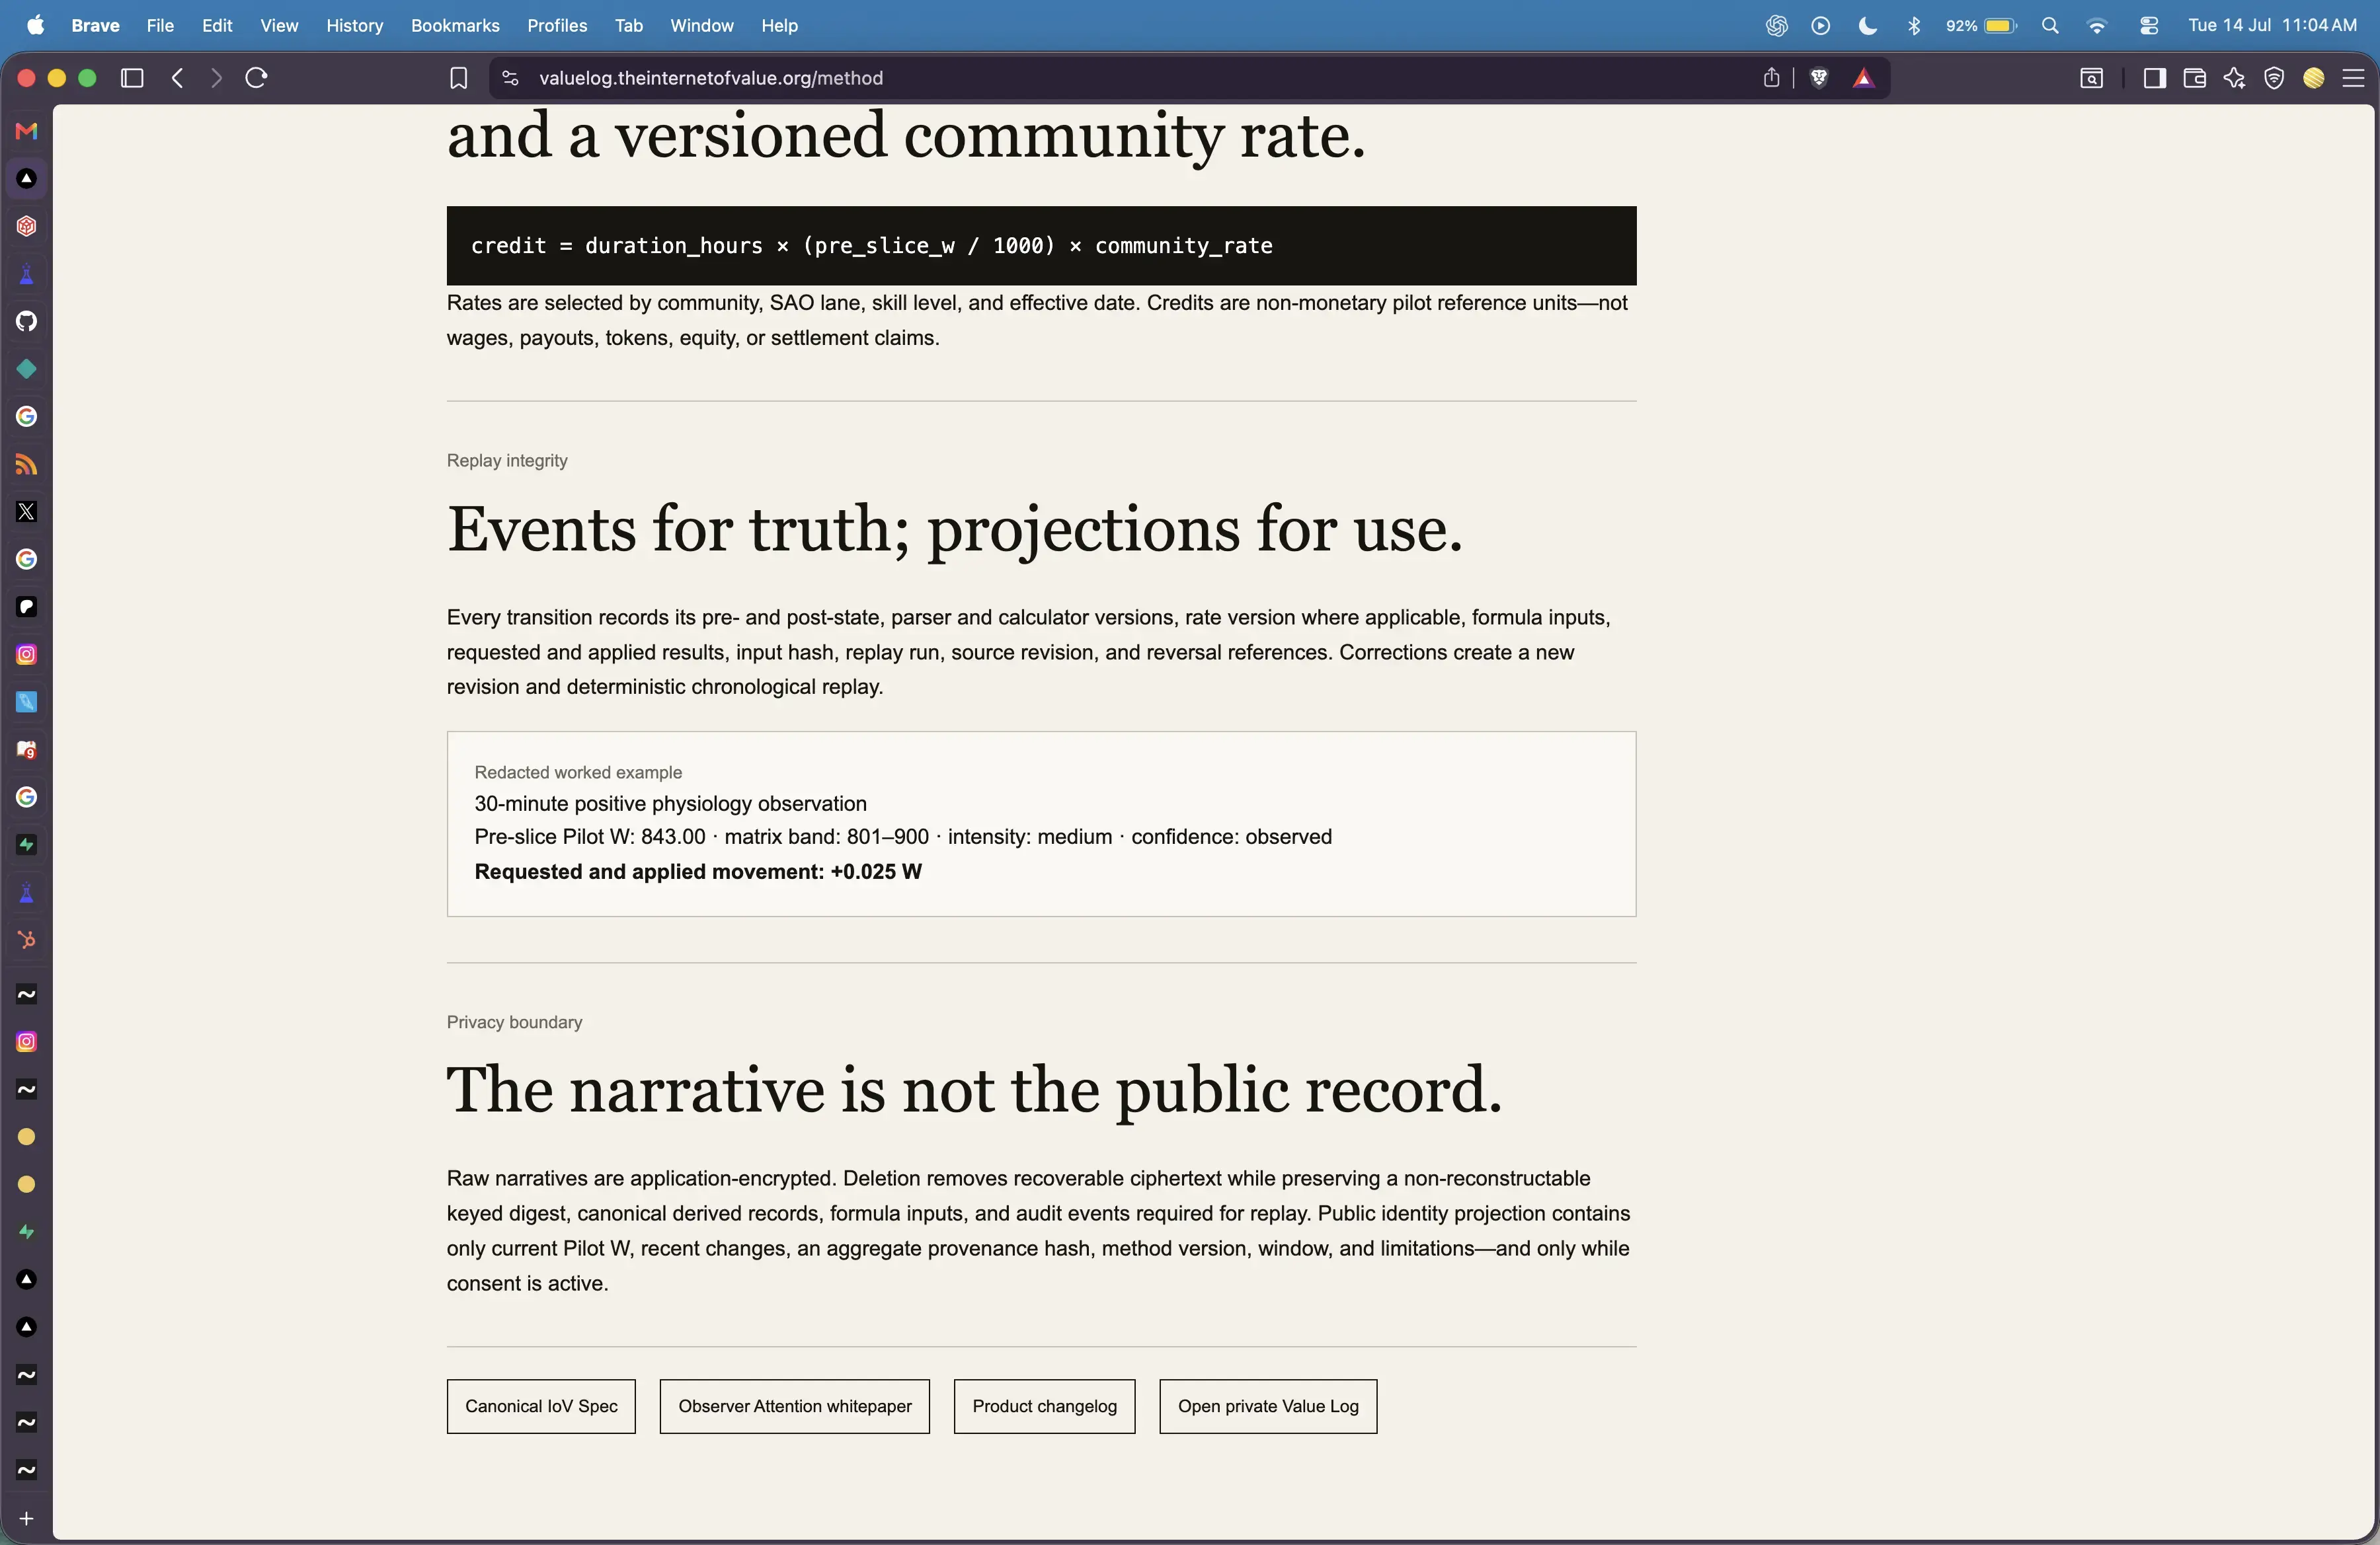This screenshot has height=1545, width=2380.
Task: Go forward with the forward arrow
Action: [x=216, y=78]
